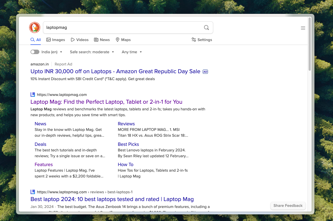Open the Any time filter dropdown
Screen dimensions: 333x221
132,52
